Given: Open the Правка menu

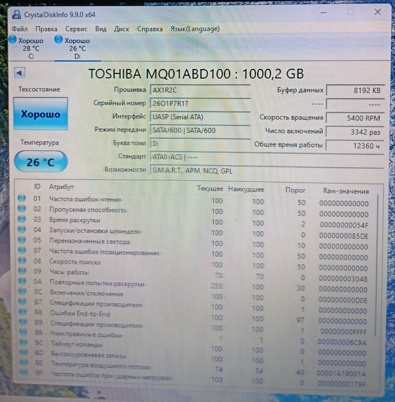Looking at the screenshot, I should click(46, 29).
